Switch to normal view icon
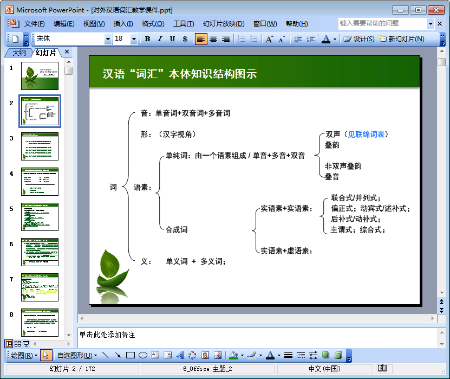 (9, 344)
